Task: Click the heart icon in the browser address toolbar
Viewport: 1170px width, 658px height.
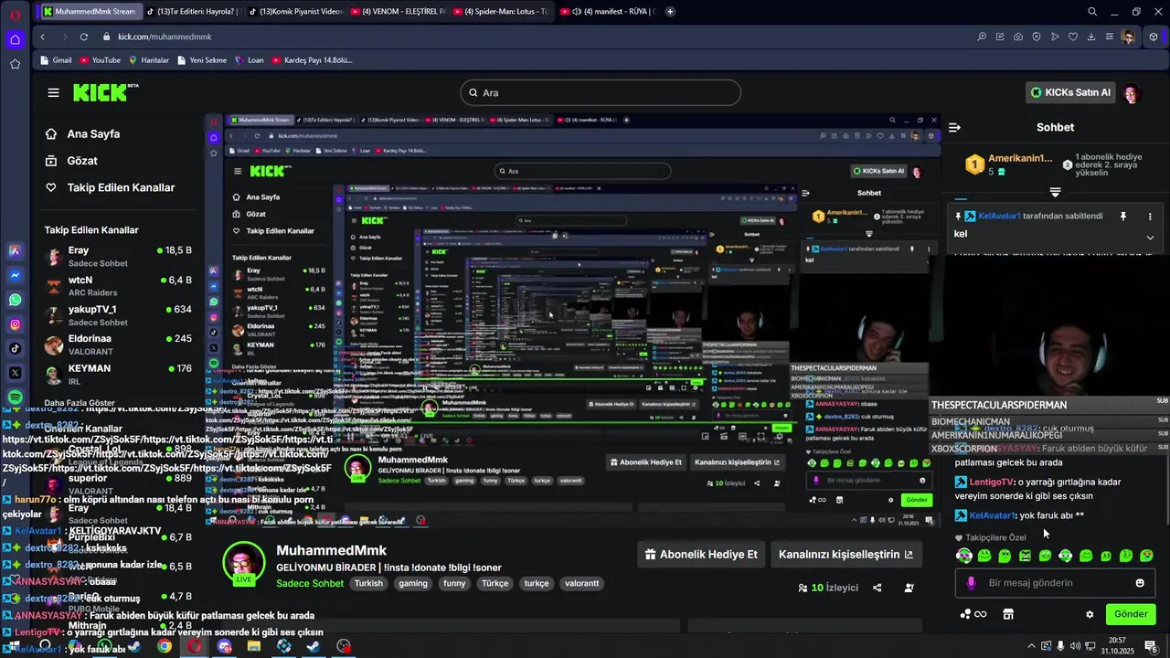Action: 1073,37
